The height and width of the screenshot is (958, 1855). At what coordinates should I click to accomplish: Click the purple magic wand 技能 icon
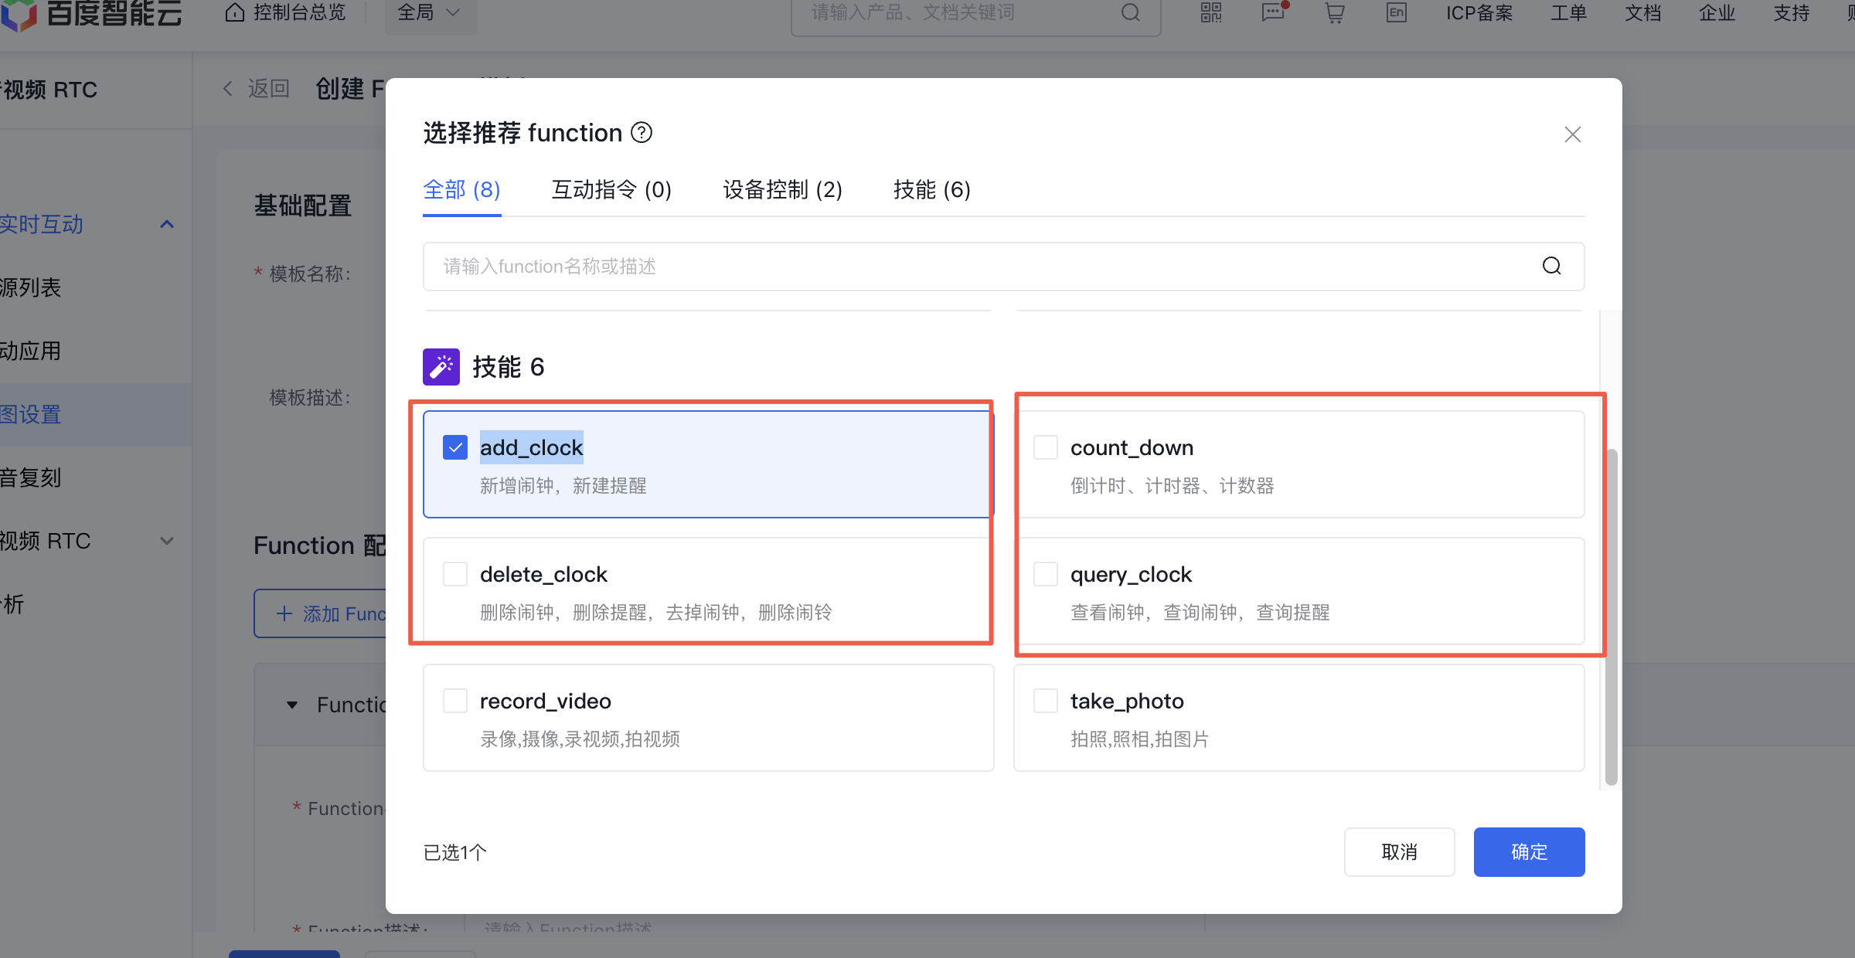[441, 367]
